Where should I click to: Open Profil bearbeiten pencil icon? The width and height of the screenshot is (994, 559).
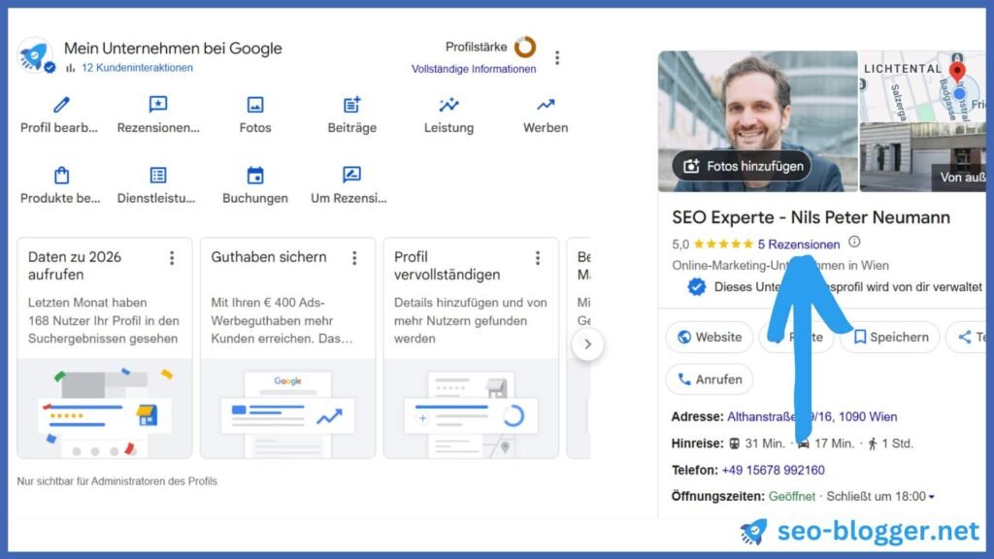tap(61, 105)
